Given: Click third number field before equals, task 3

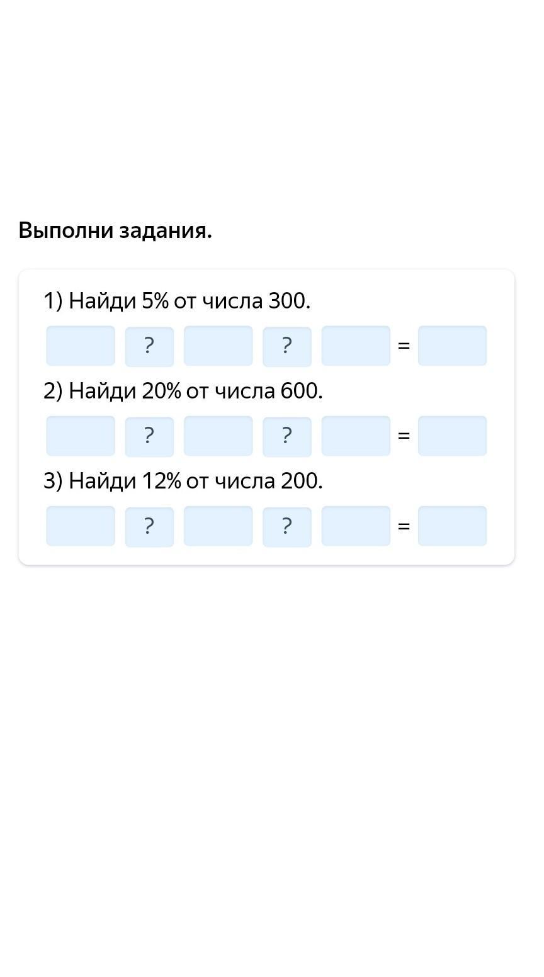Looking at the screenshot, I should (356, 526).
